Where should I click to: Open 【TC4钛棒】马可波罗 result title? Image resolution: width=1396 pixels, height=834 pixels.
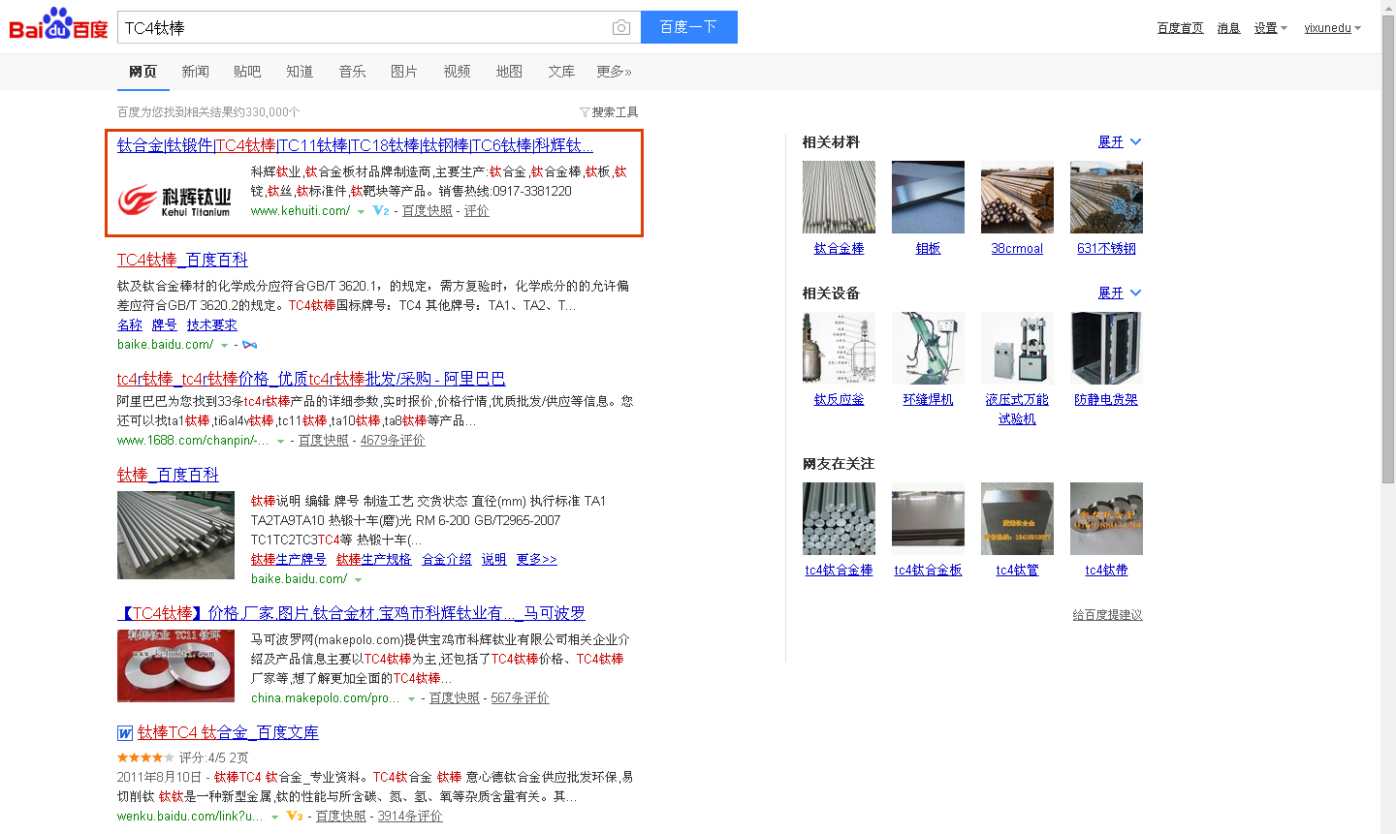pyautogui.click(x=351, y=613)
